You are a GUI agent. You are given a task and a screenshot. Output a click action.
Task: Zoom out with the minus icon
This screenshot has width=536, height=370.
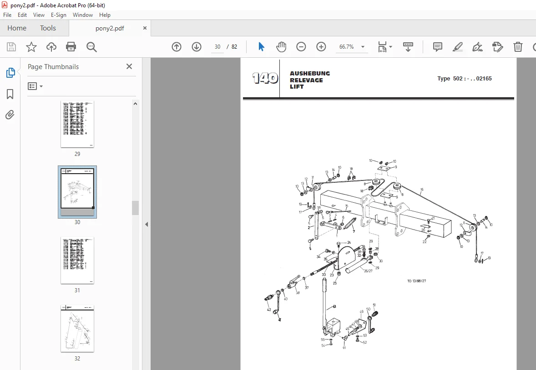click(301, 47)
